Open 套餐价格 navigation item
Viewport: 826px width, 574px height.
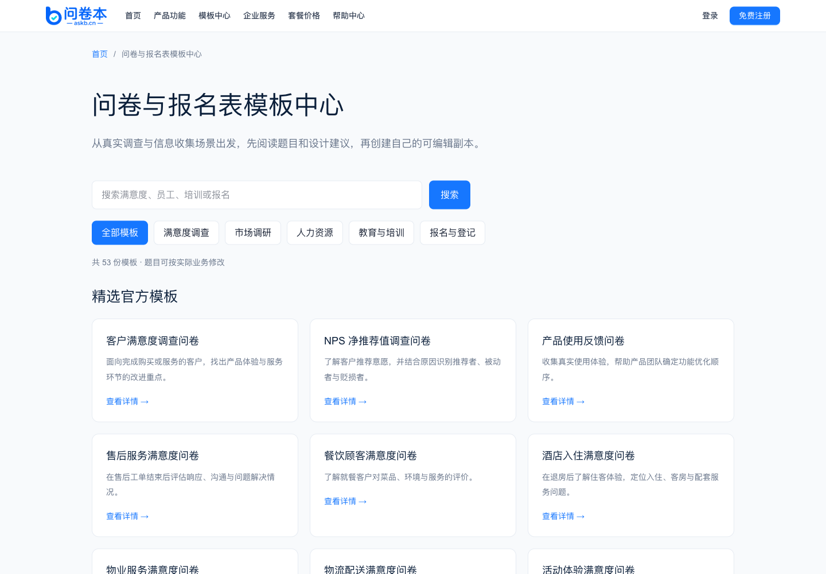click(304, 15)
